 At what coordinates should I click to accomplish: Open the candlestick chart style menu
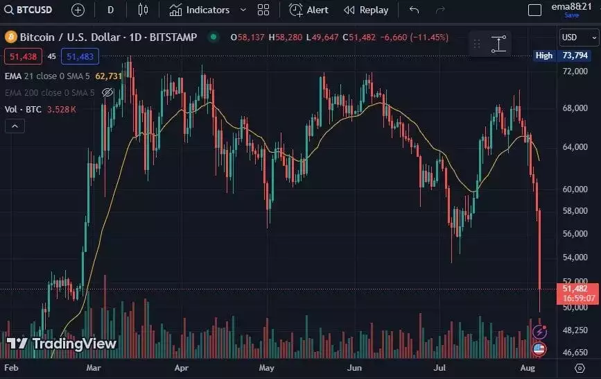[143, 10]
